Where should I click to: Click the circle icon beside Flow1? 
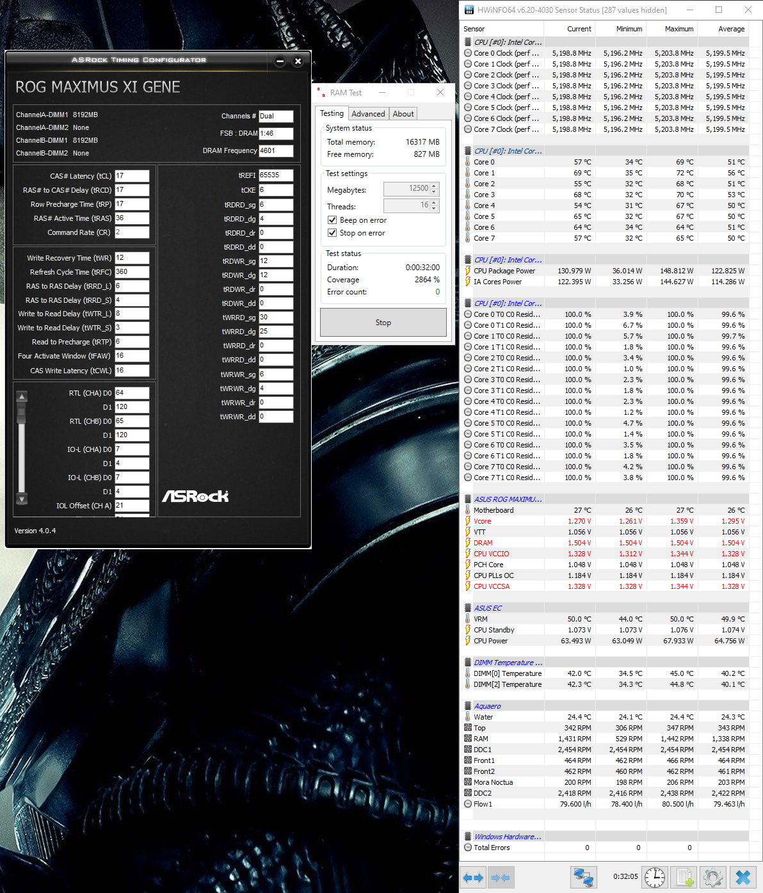coord(468,804)
